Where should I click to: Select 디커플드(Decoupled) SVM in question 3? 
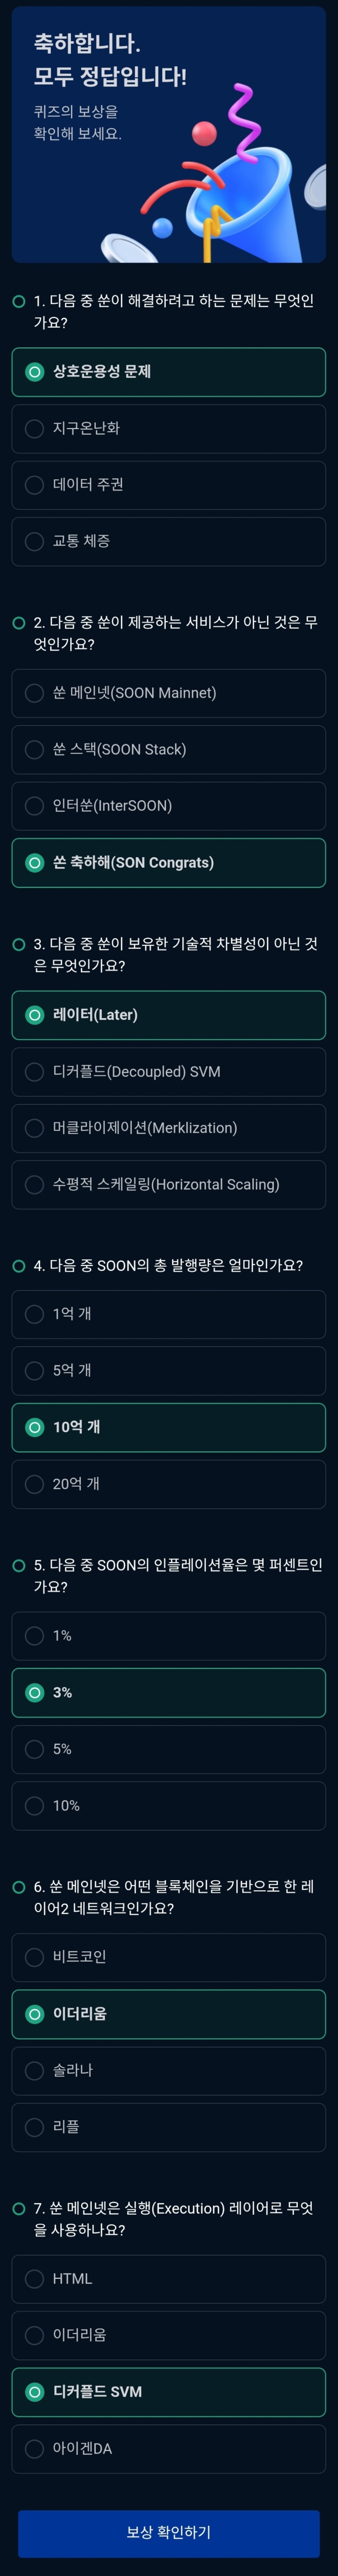click(x=168, y=1071)
